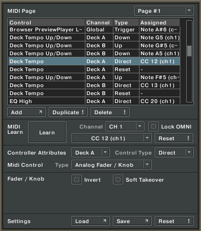Save the MIDI settings
This screenshot has width=201, height=231.
[132, 221]
